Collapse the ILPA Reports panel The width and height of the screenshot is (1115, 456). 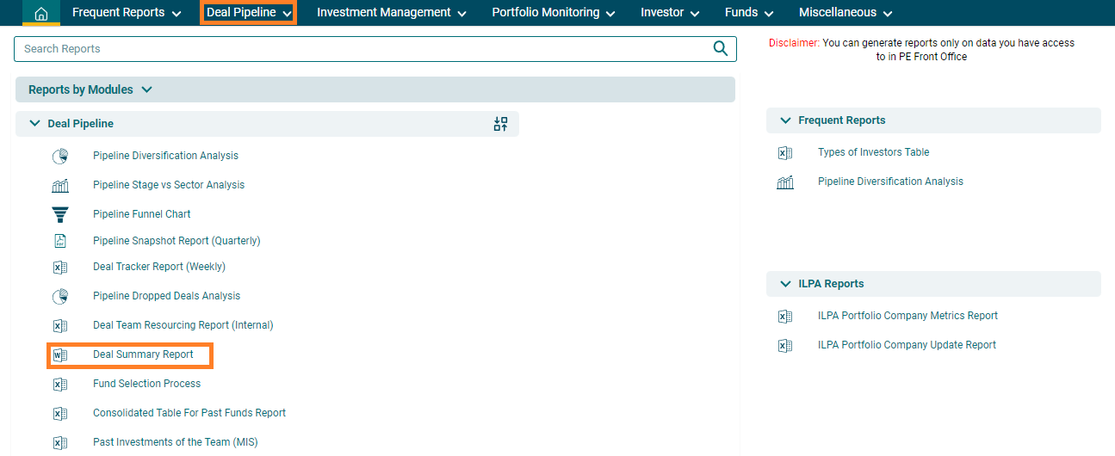(x=784, y=284)
